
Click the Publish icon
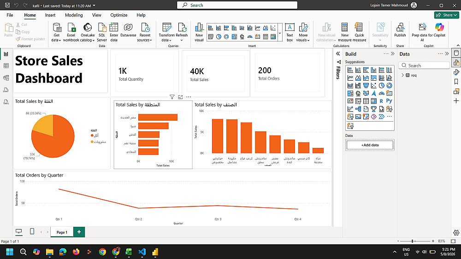point(400,30)
